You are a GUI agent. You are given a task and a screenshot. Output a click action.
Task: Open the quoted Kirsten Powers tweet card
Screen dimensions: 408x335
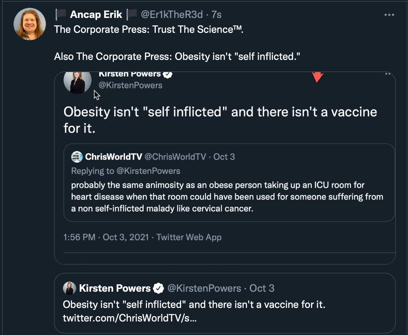(225, 303)
